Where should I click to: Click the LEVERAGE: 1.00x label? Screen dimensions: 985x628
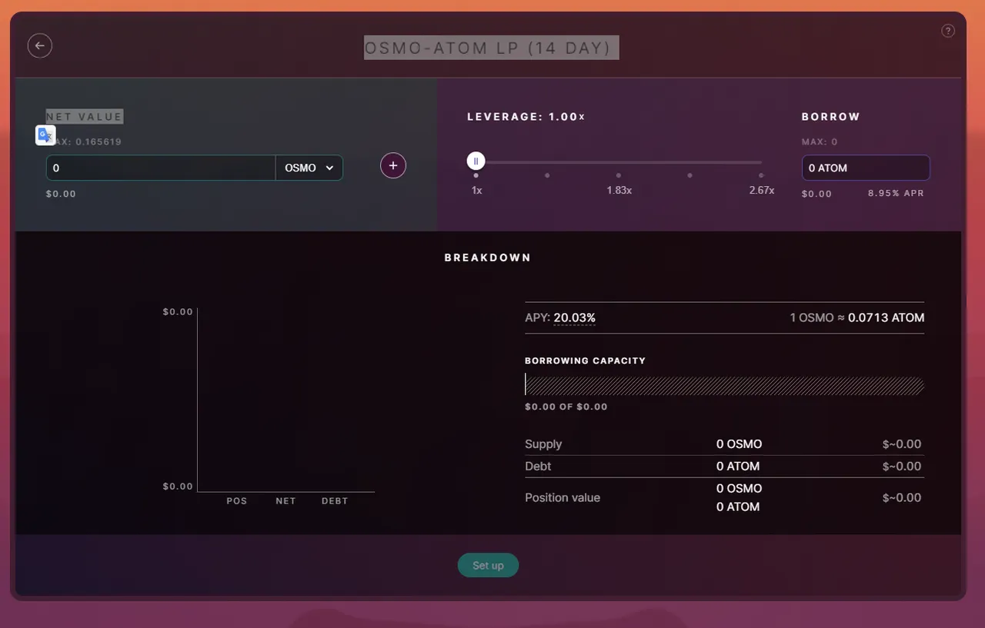[x=526, y=117]
